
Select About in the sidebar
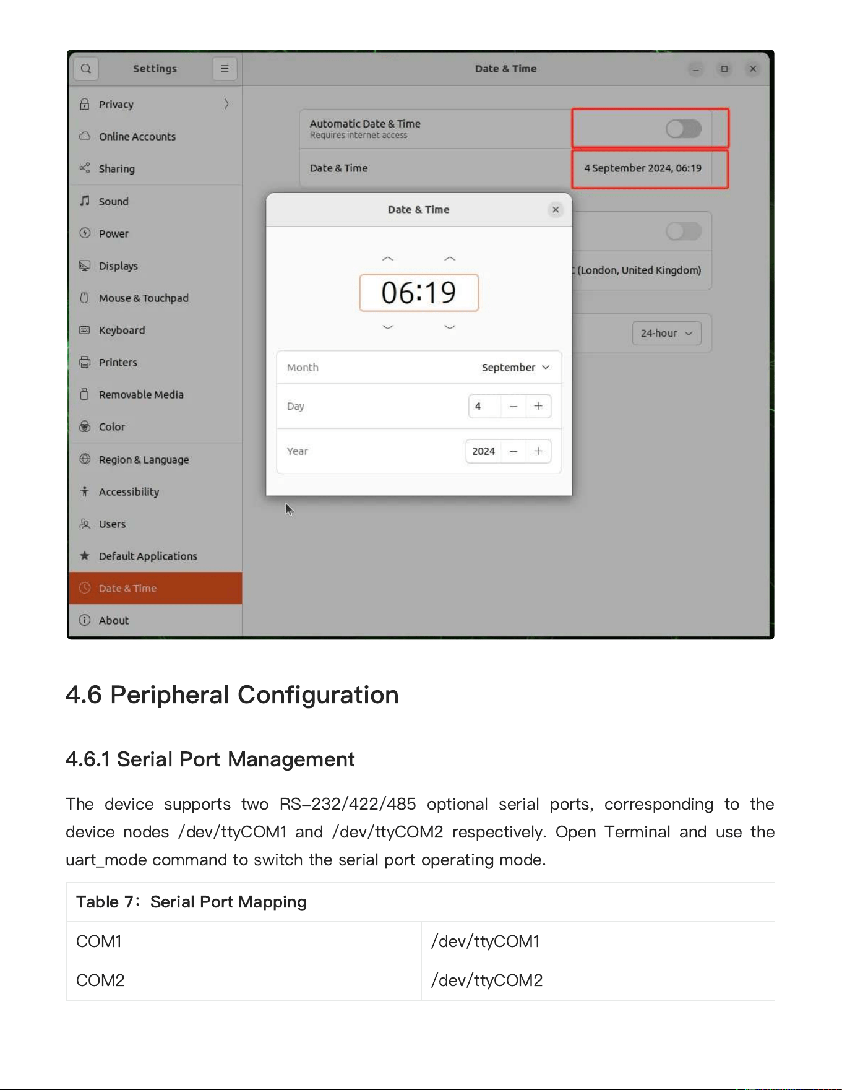coord(155,620)
